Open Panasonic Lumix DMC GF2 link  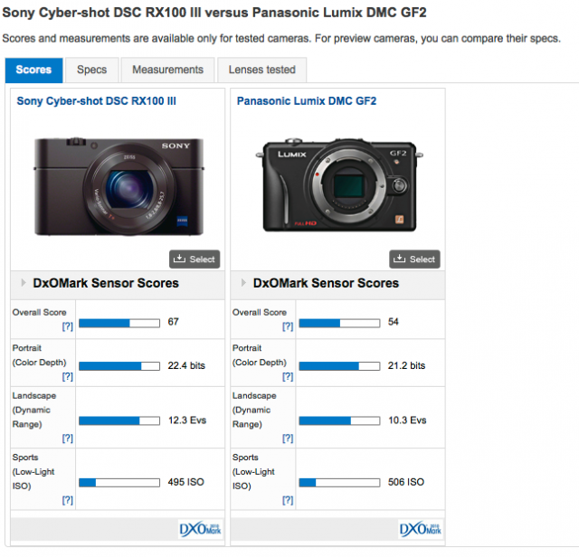click(307, 100)
